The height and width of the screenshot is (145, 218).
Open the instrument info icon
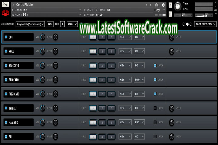click(163, 5)
